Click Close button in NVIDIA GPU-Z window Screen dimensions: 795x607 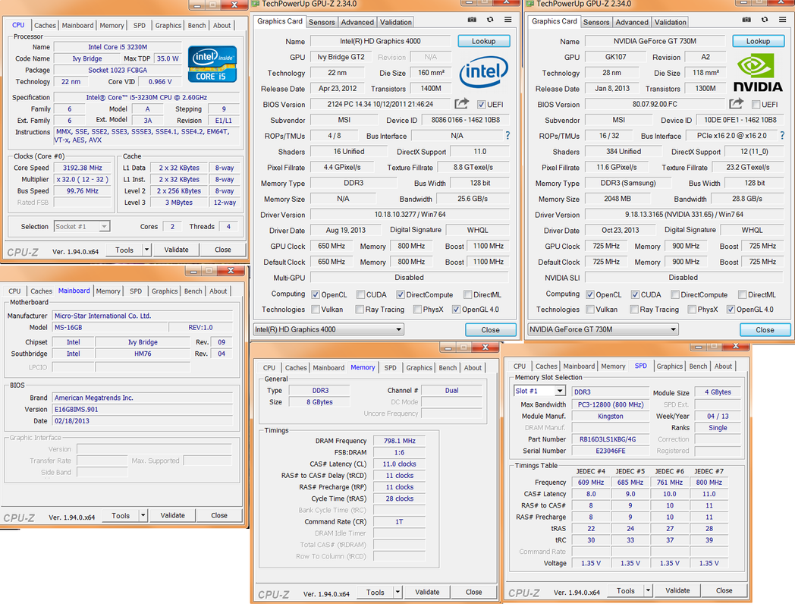click(x=765, y=329)
